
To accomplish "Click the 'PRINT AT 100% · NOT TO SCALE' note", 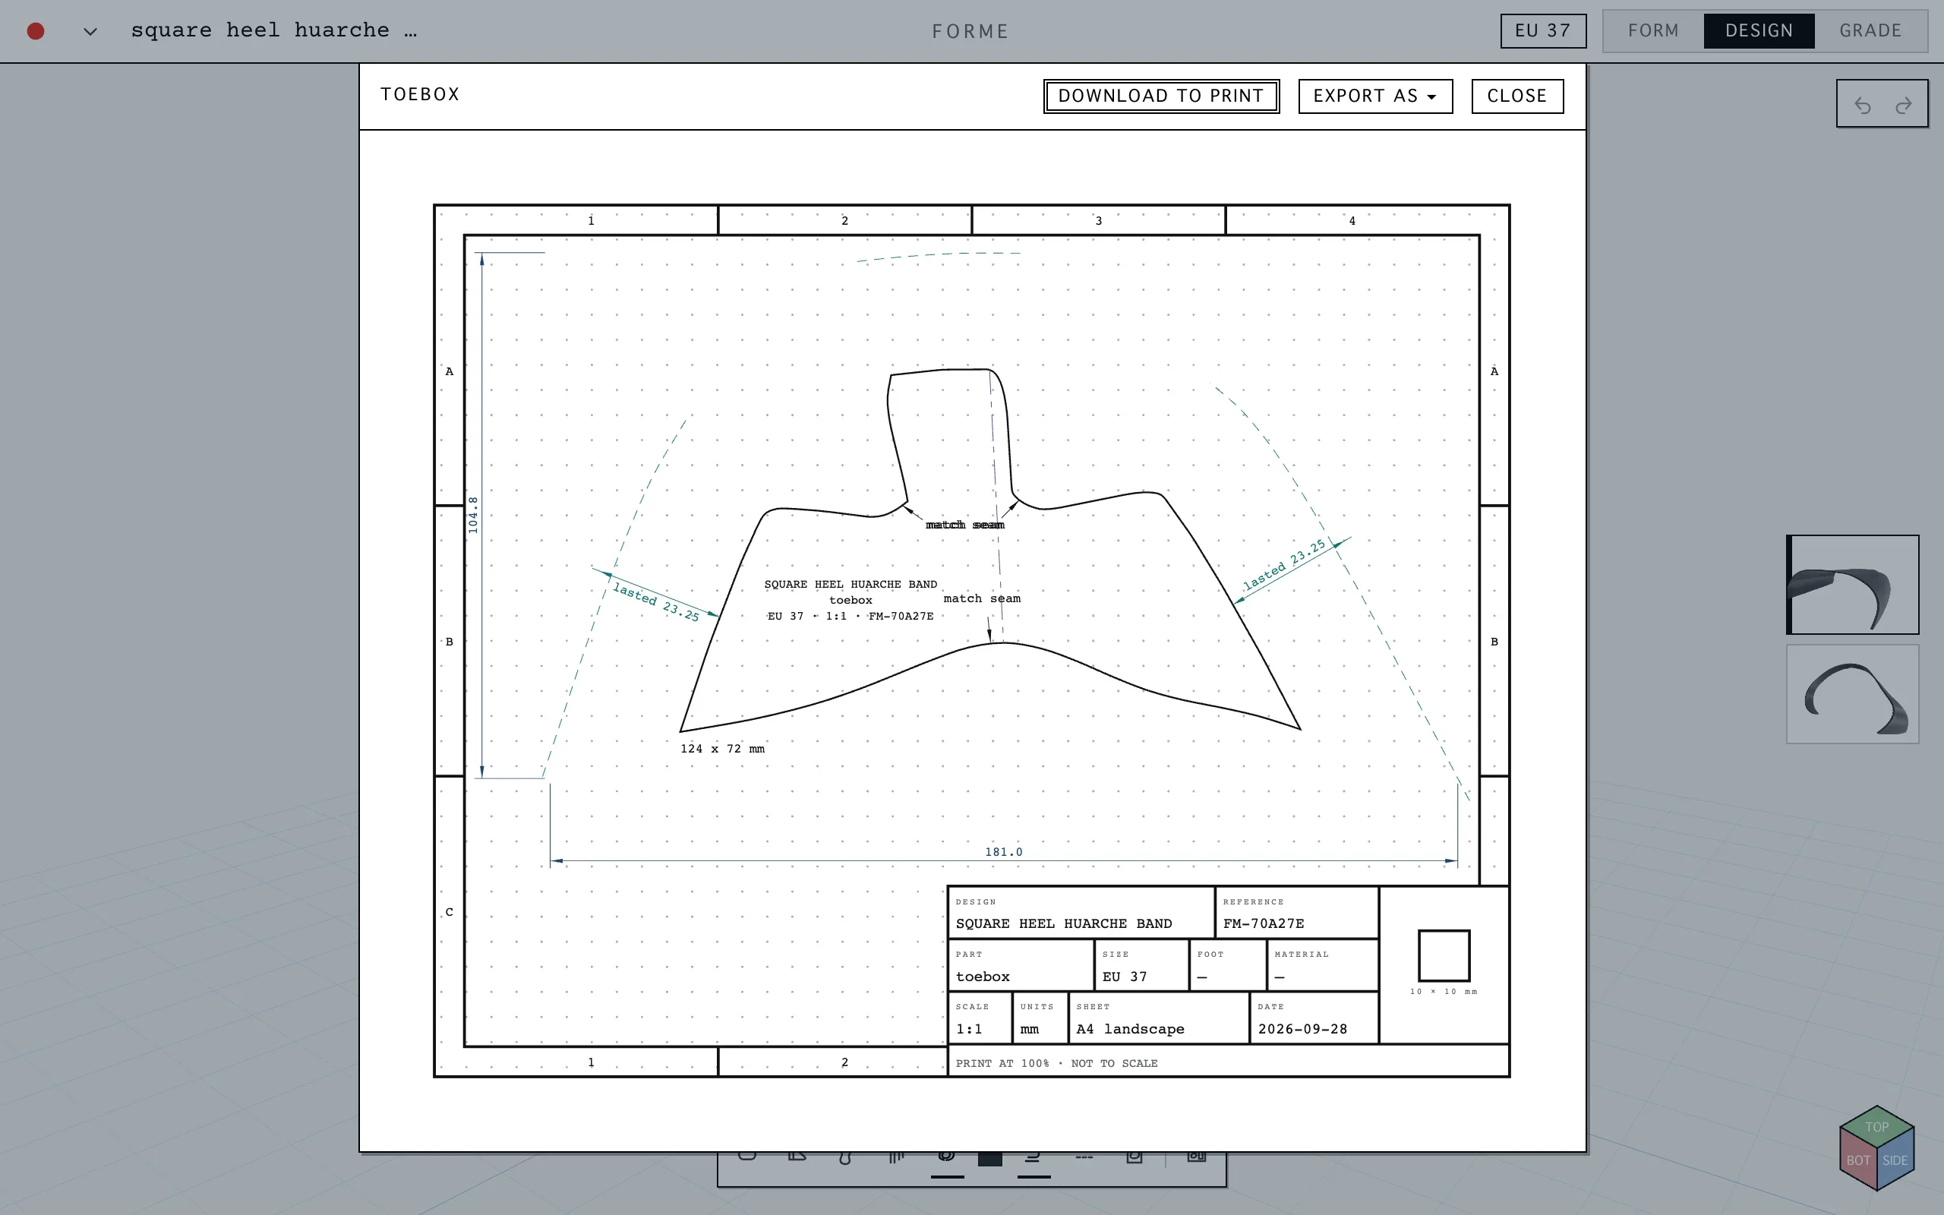I will tap(1056, 1063).
